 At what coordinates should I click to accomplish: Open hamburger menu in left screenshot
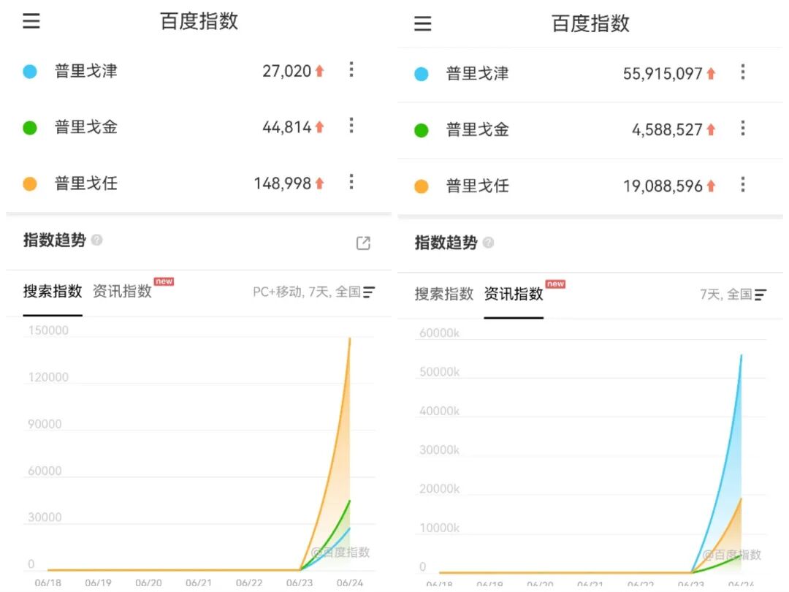(x=31, y=20)
